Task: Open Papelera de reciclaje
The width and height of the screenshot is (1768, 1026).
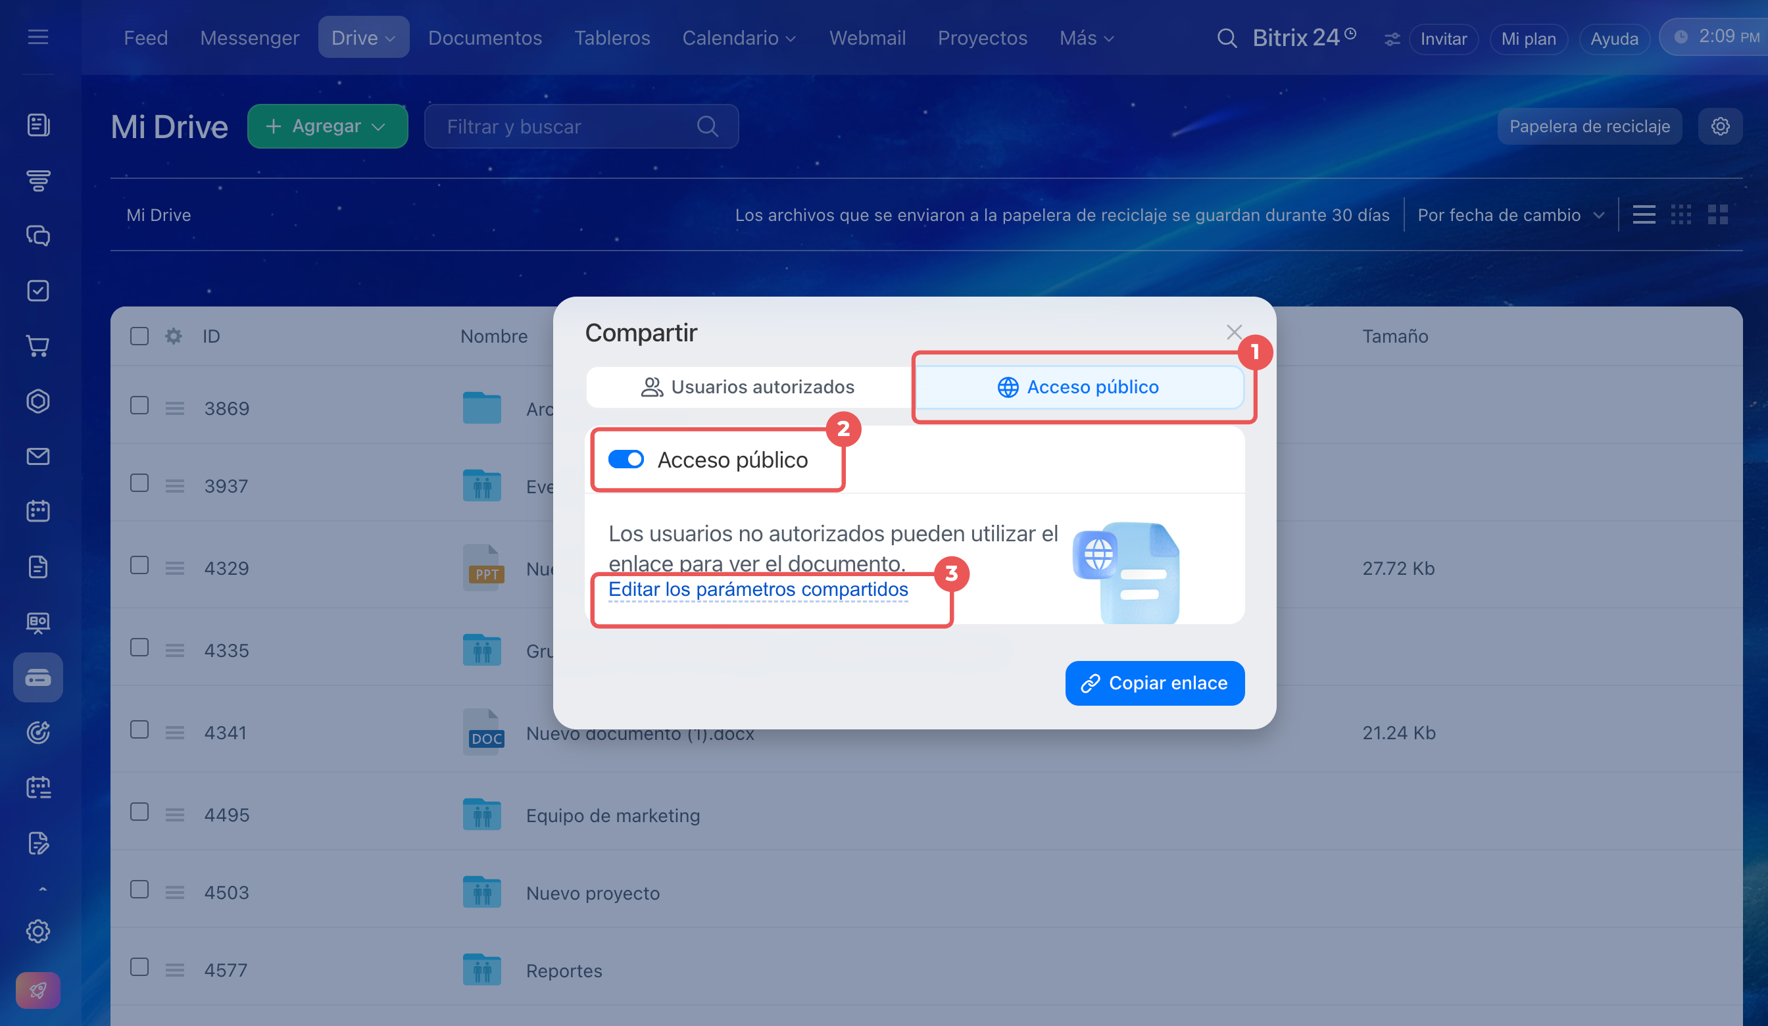Action: coord(1589,126)
